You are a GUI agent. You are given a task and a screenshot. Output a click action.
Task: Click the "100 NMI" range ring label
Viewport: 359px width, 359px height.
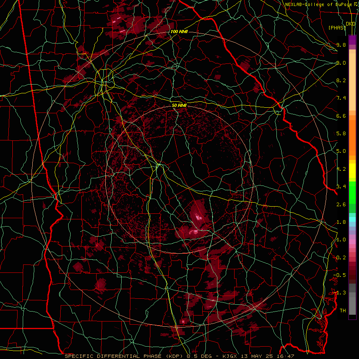(179, 32)
